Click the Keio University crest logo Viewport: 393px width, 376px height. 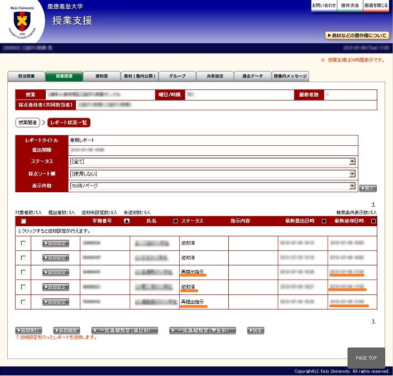pos(22,22)
